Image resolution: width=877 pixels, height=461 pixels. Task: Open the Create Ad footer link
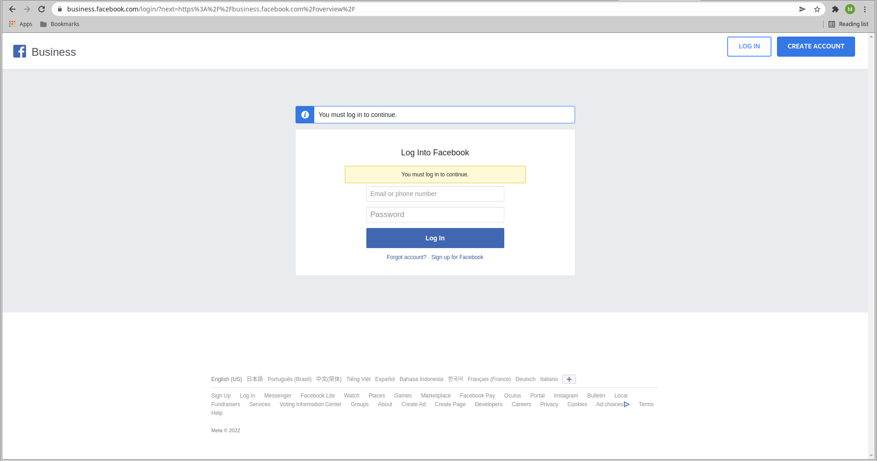[413, 404]
